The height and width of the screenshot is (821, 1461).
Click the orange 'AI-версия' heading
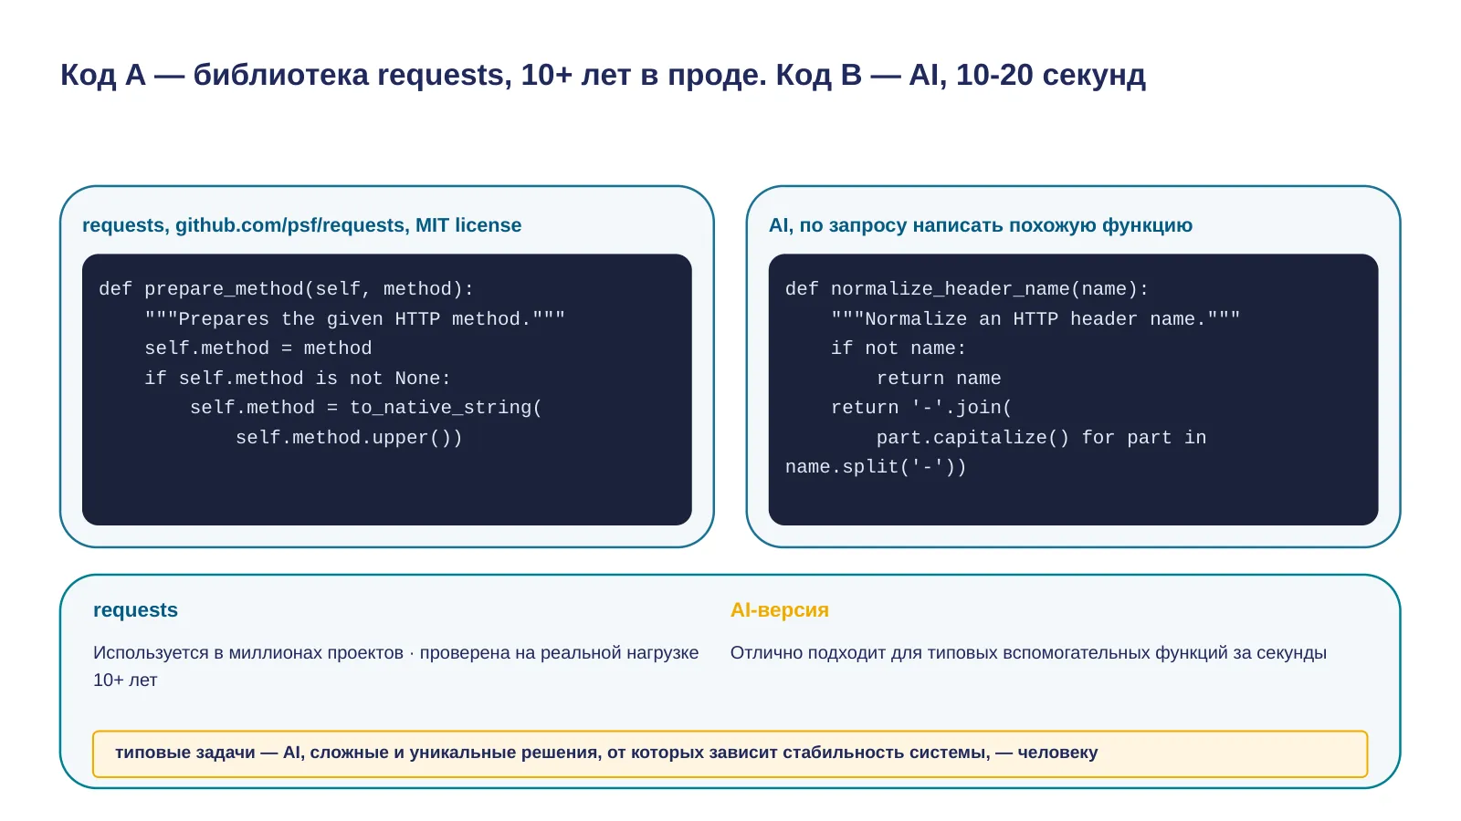(780, 610)
